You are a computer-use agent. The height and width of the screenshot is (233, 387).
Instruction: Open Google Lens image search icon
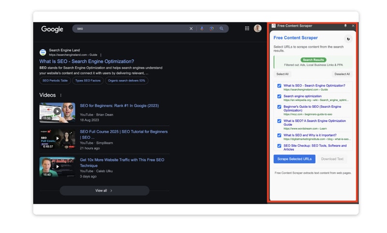click(211, 29)
